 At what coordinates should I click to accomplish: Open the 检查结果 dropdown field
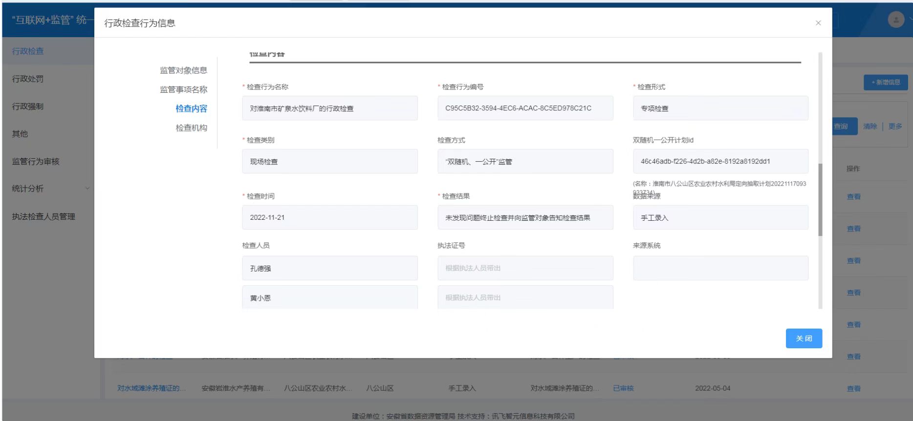(x=525, y=218)
